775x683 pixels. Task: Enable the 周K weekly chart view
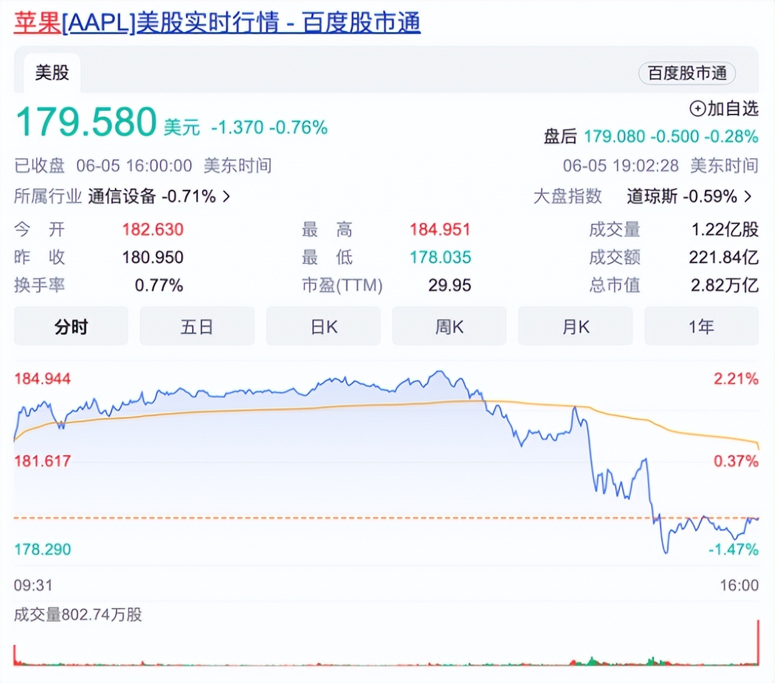449,326
